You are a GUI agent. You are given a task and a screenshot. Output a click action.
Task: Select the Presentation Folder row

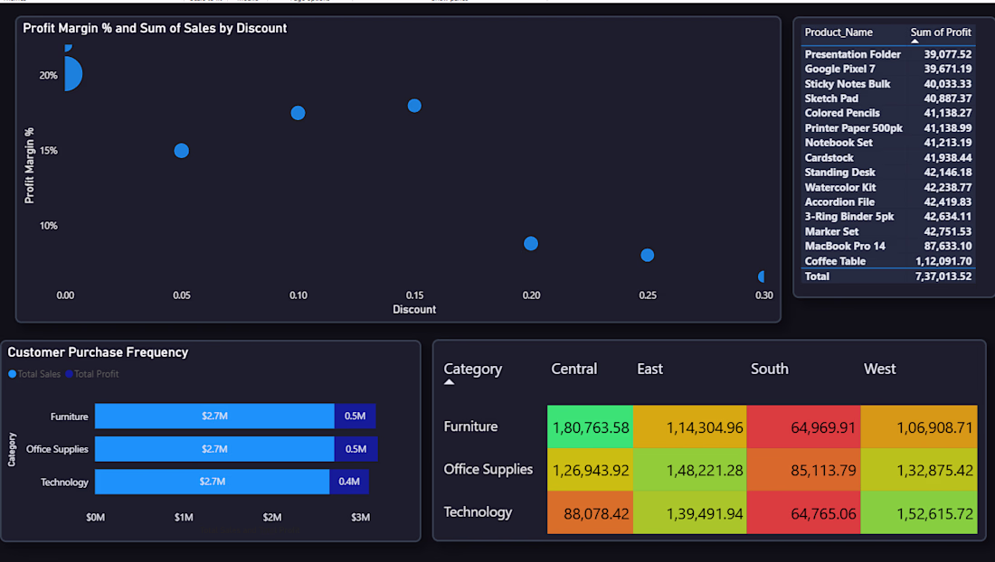[887, 54]
